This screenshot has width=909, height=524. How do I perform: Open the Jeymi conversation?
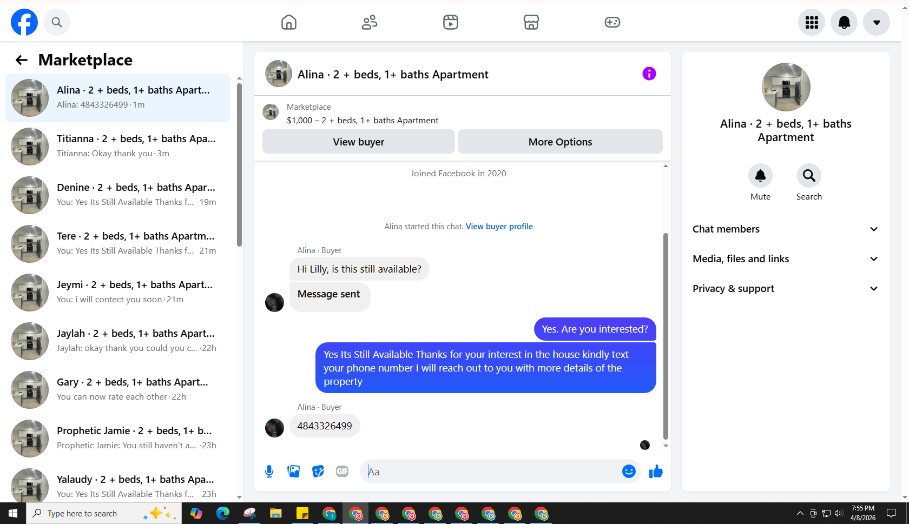click(117, 293)
